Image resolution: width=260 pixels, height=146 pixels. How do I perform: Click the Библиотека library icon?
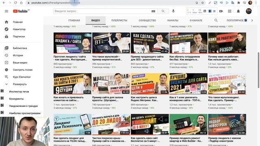(6, 48)
